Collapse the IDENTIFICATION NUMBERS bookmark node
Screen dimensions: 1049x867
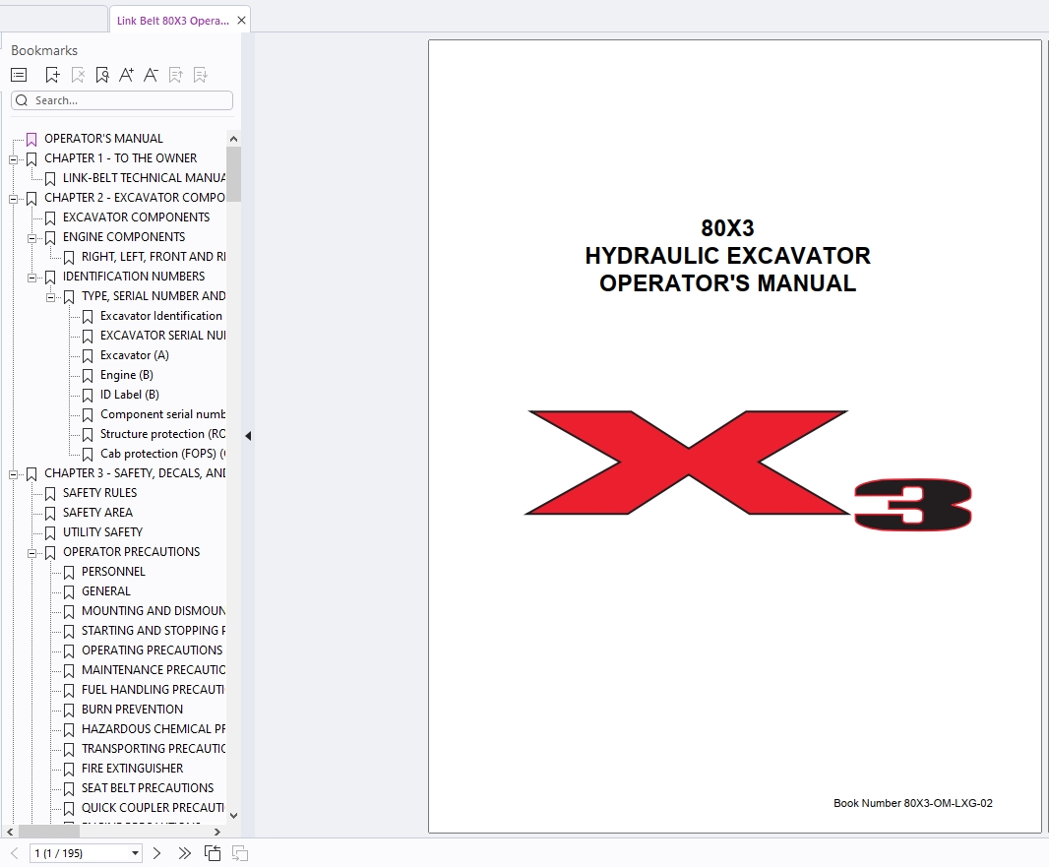coord(31,278)
